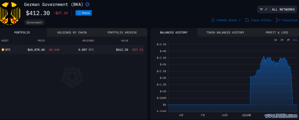Click the chain link icon
This screenshot has width=299, height=120.
[x=266, y=9]
